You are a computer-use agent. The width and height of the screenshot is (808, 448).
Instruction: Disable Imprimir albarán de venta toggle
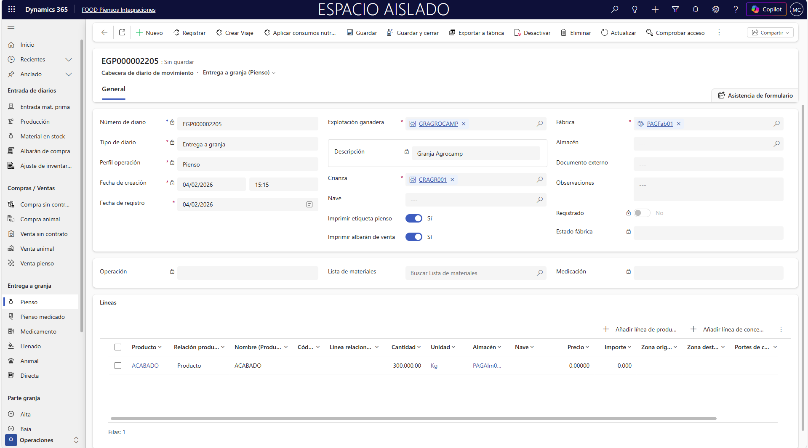413,237
